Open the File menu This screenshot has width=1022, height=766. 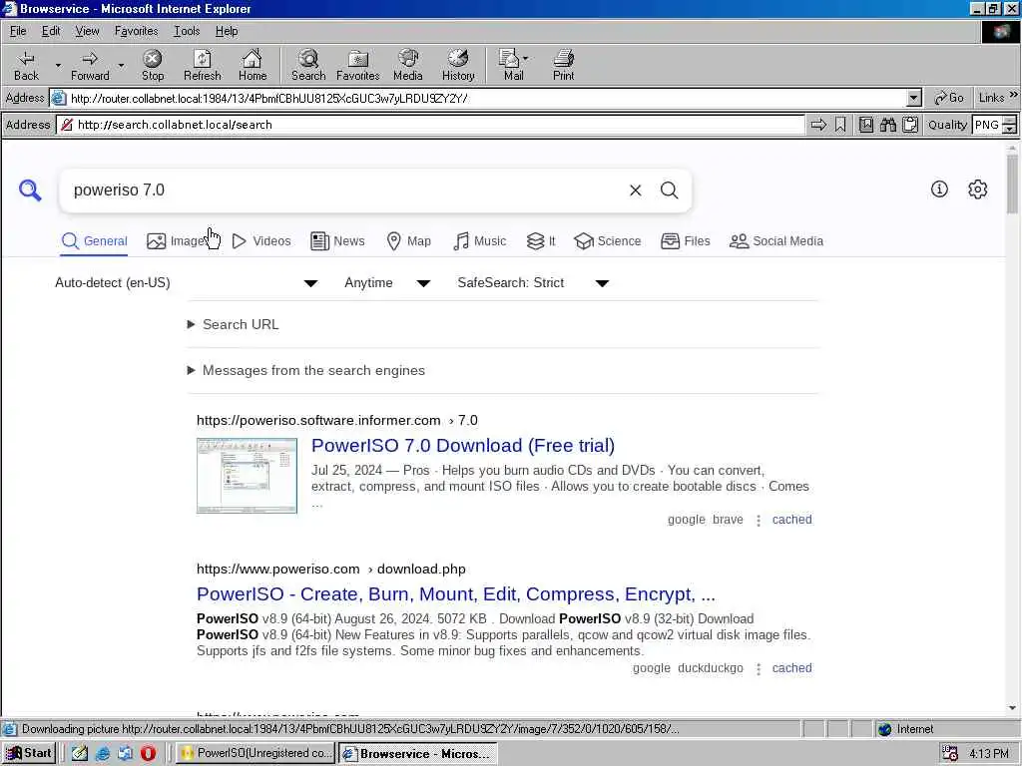[18, 31]
